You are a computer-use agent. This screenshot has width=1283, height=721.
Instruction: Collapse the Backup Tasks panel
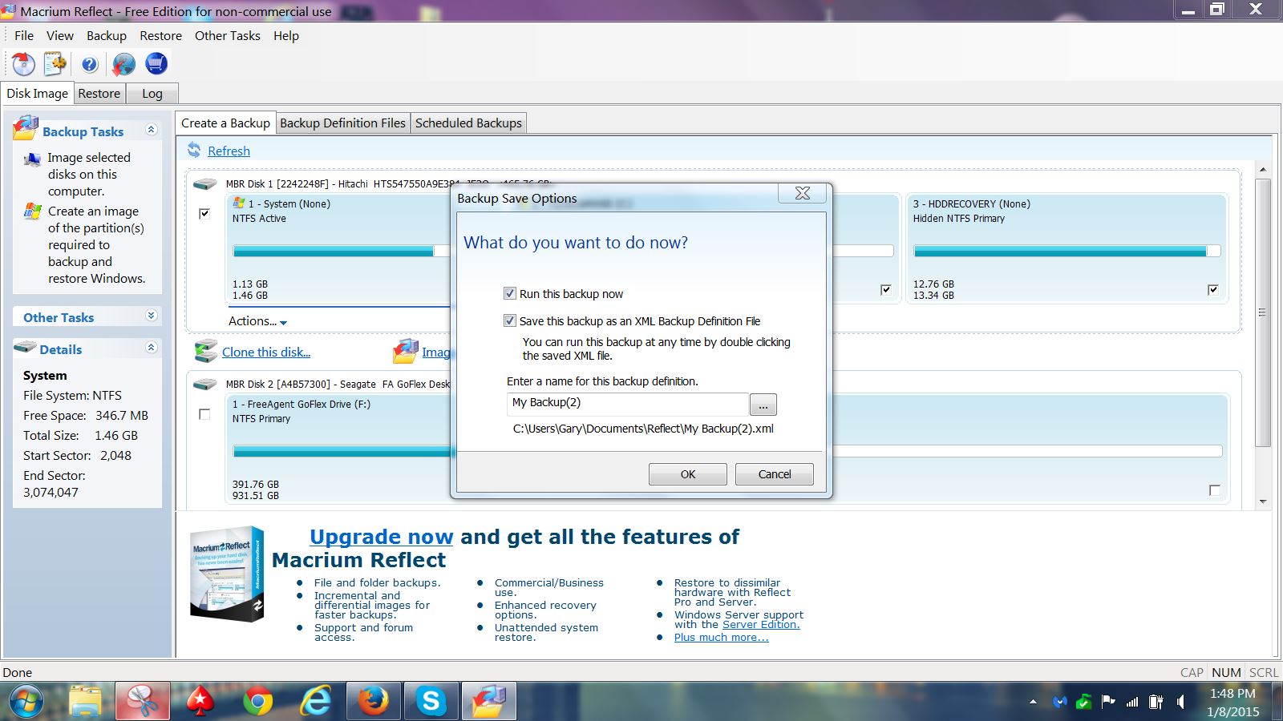(x=151, y=129)
